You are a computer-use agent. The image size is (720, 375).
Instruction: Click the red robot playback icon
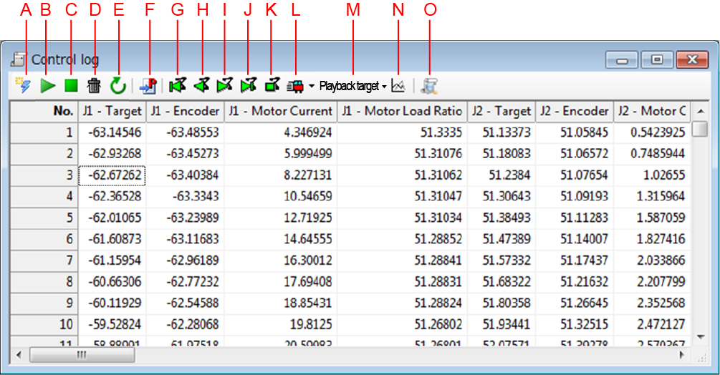click(294, 86)
